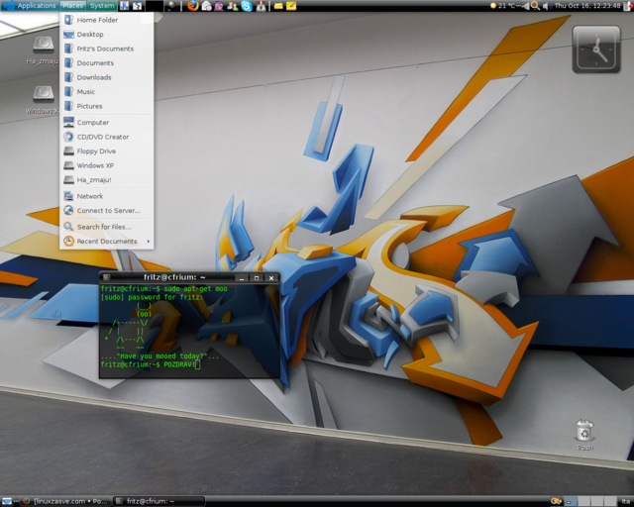The width and height of the screenshot is (634, 507).
Task: Switch to fritz@cfrium taskbar item
Action: point(158,501)
